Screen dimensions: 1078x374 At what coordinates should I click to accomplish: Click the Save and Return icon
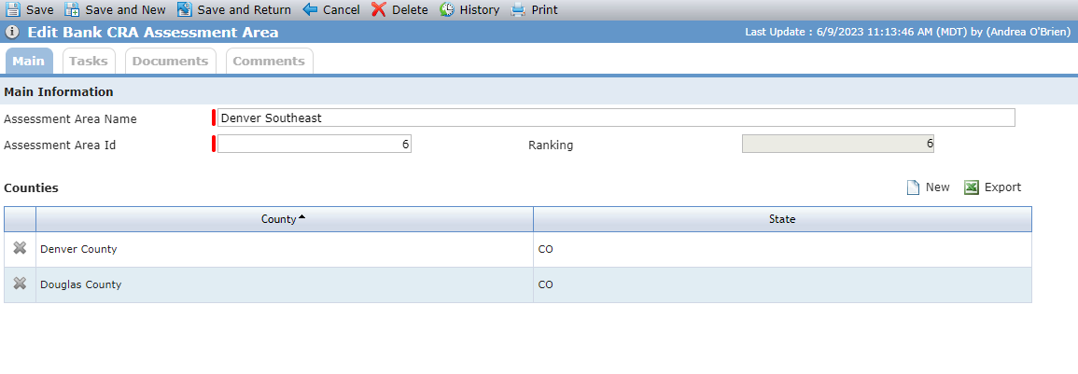(x=184, y=9)
